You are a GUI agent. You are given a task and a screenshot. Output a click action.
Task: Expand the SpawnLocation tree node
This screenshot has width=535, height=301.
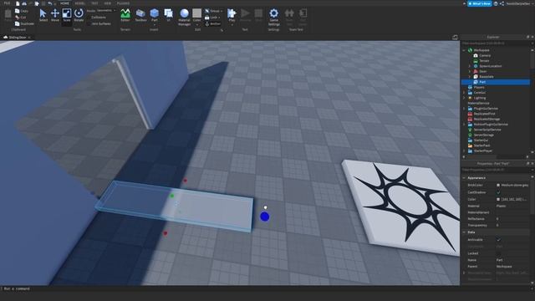[470, 66]
